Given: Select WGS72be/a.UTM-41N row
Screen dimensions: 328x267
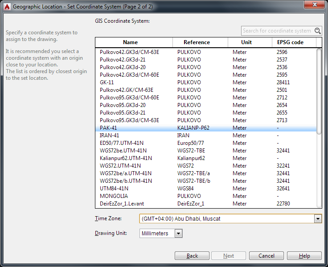Looking at the screenshot, I should click(206, 173).
